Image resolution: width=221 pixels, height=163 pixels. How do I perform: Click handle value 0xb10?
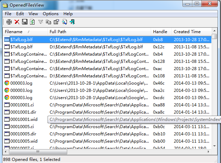click(159, 134)
